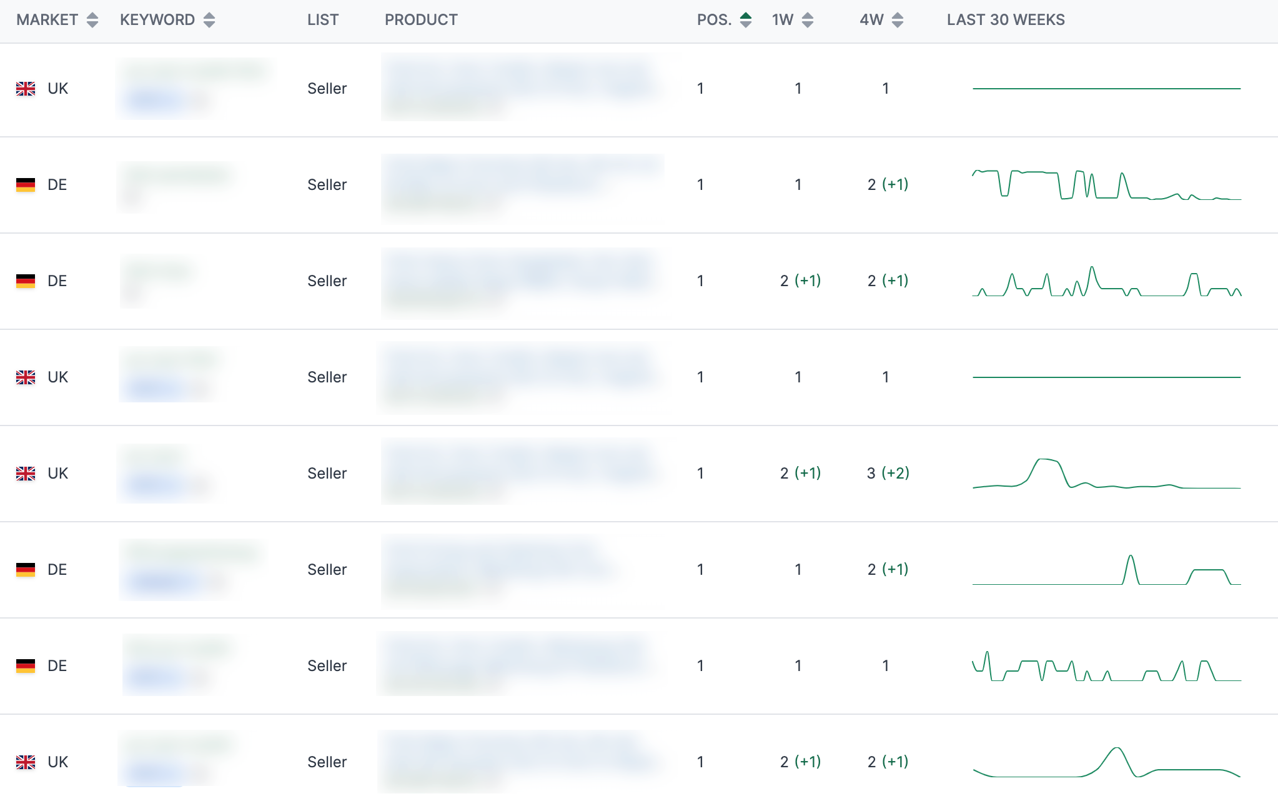Viewport: 1278px width, 806px height.
Task: Toggle the active sort direction on POS. column
Action: pyautogui.click(x=747, y=19)
